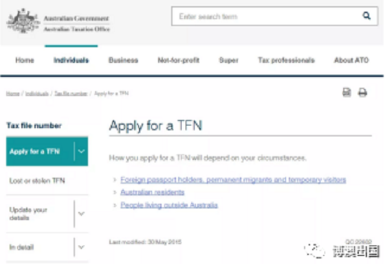
Task: Click the Tax file number breadcrumb link
Action: click(71, 93)
